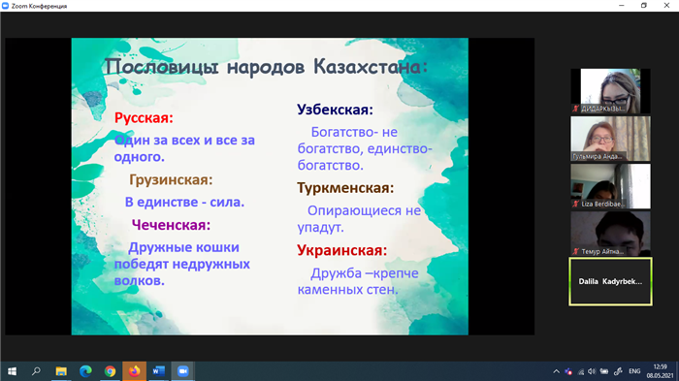The height and width of the screenshot is (381, 679).
Task: Click the Темур Айтна participant video tile
Action: [610, 234]
